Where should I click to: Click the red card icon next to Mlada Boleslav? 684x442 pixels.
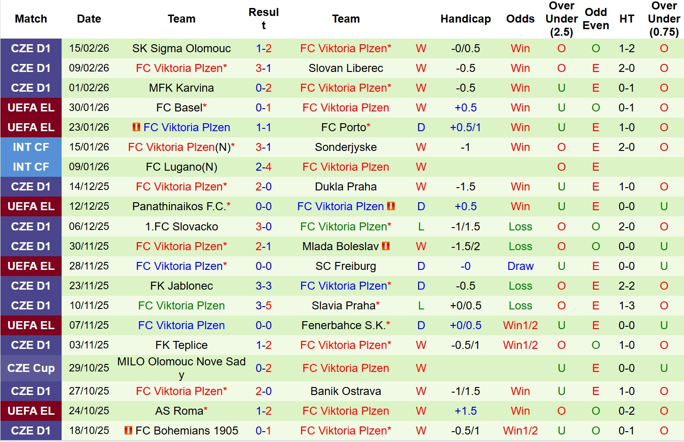click(386, 246)
